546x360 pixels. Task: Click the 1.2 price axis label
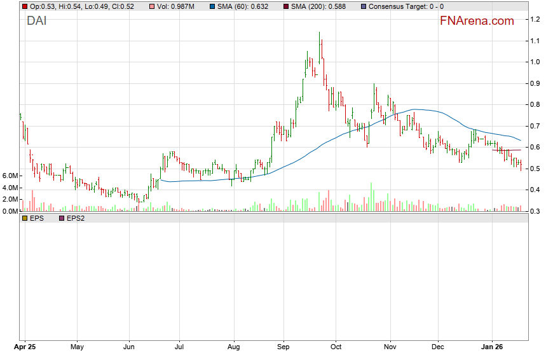point(536,20)
